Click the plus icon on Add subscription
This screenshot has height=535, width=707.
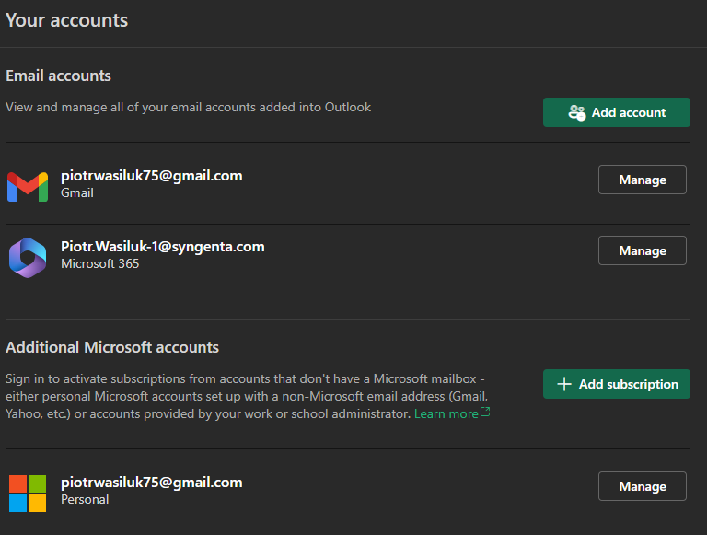pos(564,384)
